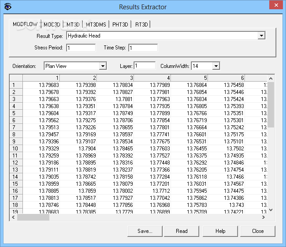286x247 pixels.
Task: Click cell value 13.7904
Action: (78, 149)
